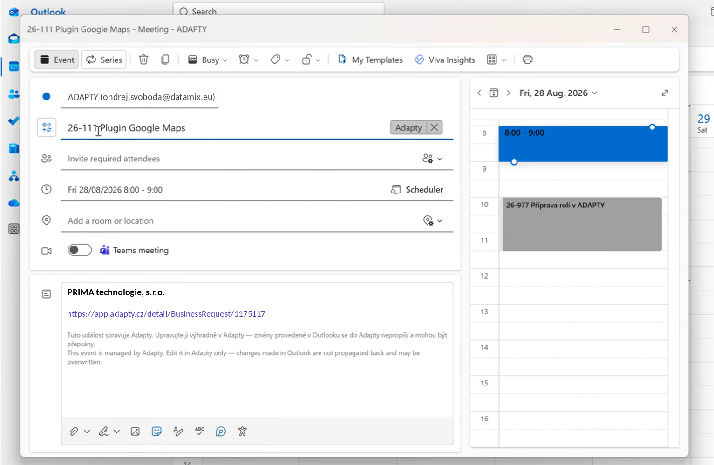Open Mail in the Outlook sidebar
The height and width of the screenshot is (465, 714).
14,38
